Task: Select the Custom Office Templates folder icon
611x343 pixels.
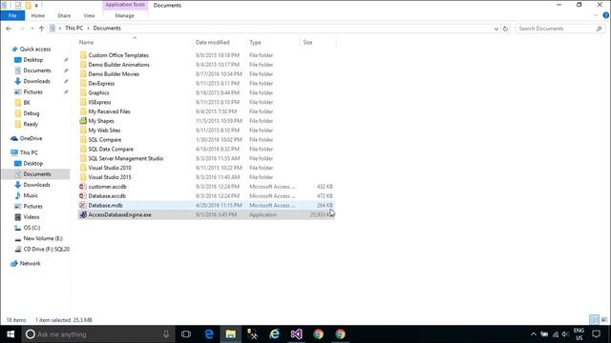Action: pyautogui.click(x=83, y=55)
